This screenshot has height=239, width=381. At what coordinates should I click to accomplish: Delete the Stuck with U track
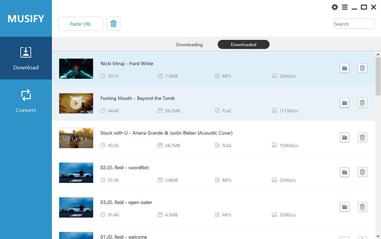[362, 137]
